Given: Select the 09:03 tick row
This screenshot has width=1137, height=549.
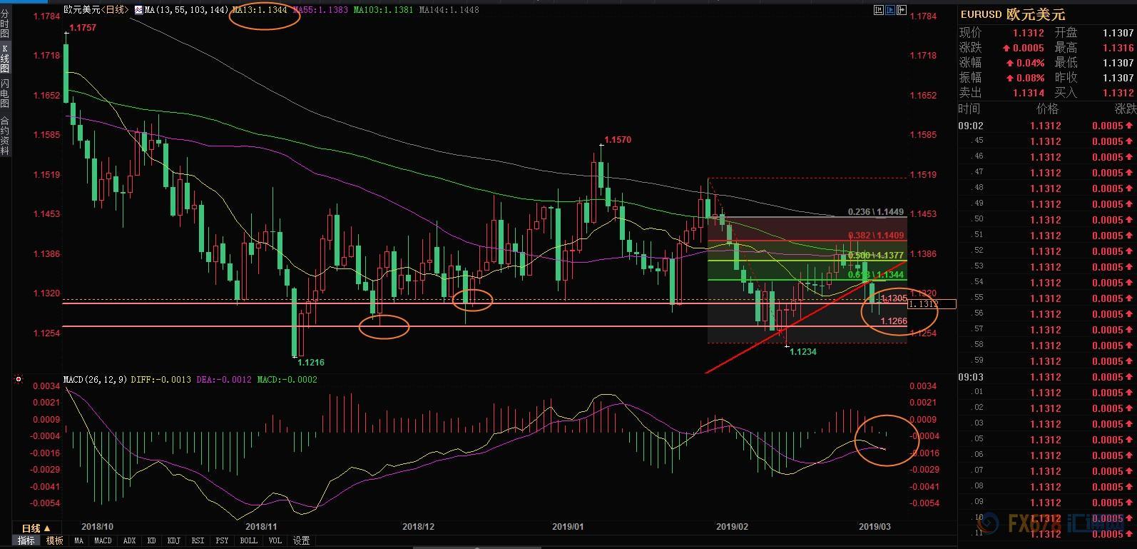Looking at the screenshot, I should point(1047,377).
